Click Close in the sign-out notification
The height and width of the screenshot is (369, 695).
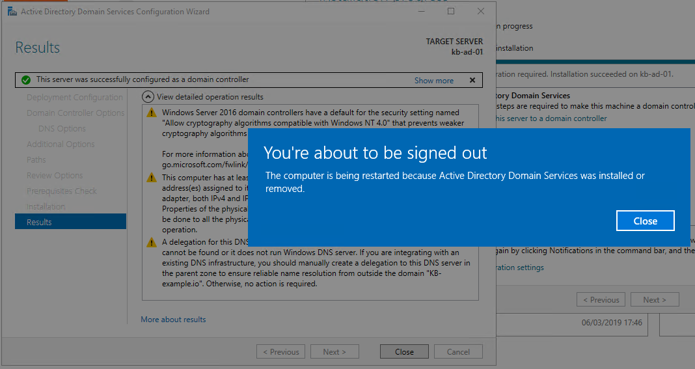tap(646, 221)
